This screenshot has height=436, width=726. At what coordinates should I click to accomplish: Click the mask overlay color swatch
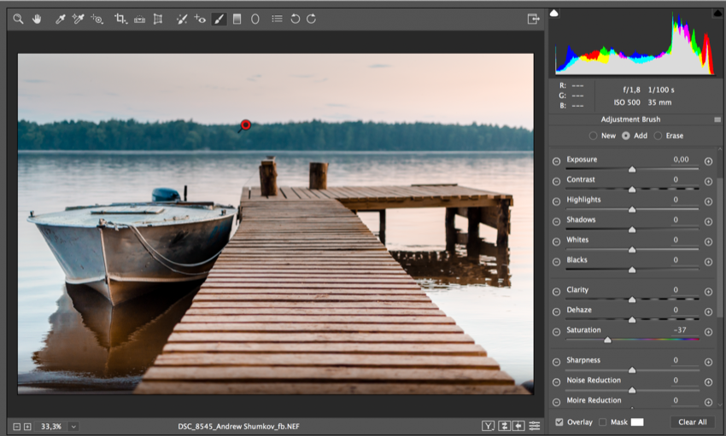tap(637, 422)
